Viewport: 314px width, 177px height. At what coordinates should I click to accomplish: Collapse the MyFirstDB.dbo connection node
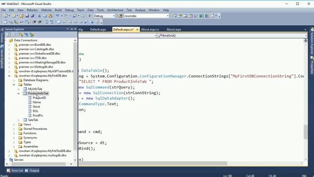(x=9, y=76)
